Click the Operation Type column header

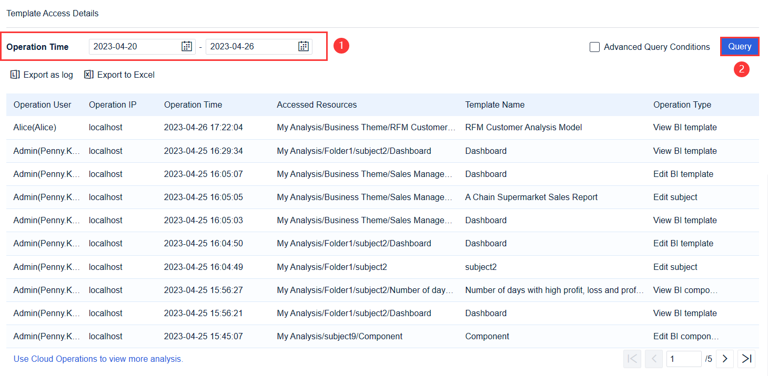[682, 105]
